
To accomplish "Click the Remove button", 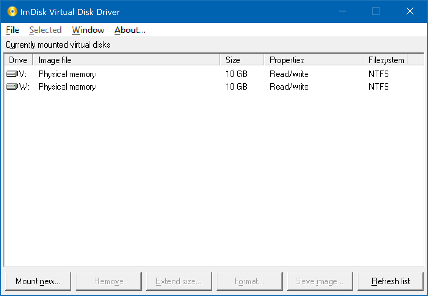I will [x=109, y=281].
